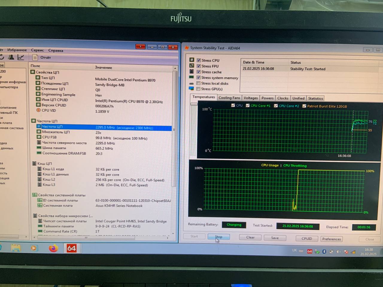
Task: Toggle the Stress CPU checkbox
Action: (x=199, y=60)
